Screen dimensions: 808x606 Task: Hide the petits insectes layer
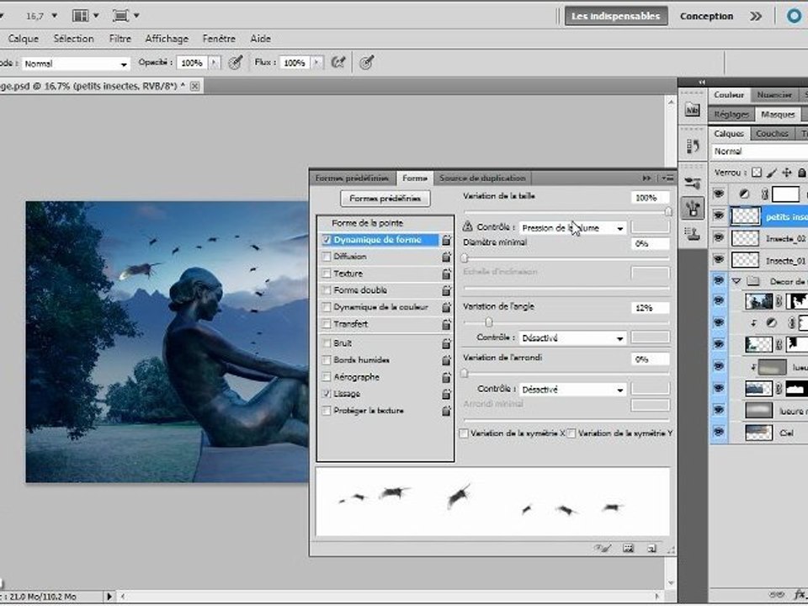pyautogui.click(x=718, y=216)
